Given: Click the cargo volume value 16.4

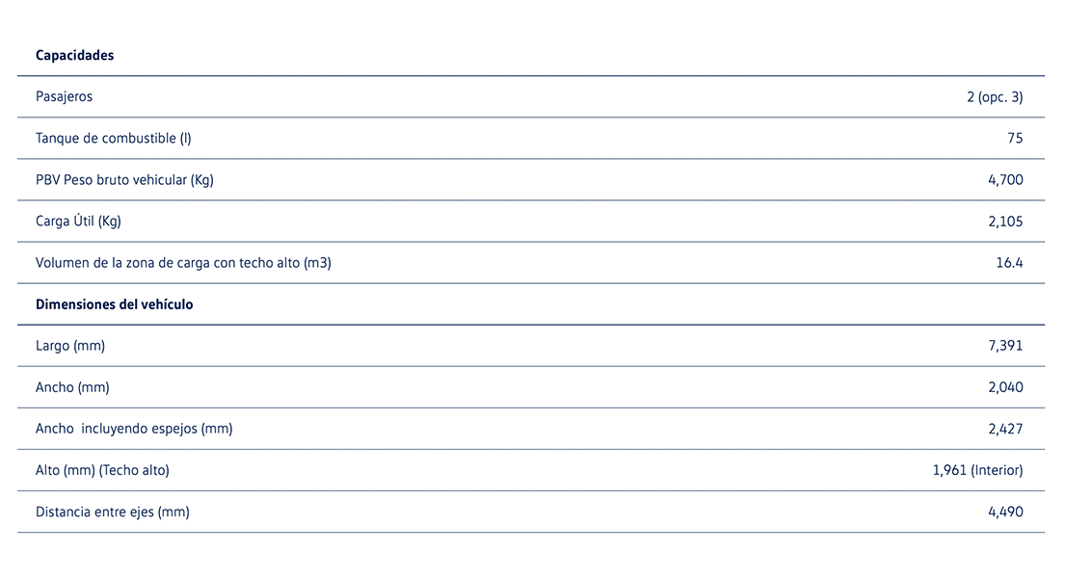Looking at the screenshot, I should tap(1009, 263).
